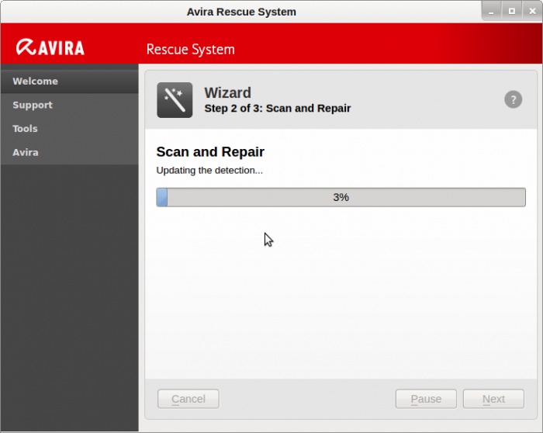This screenshot has height=433, width=543.
Task: Click the 'Rescue System' banner title
Action: point(191,49)
